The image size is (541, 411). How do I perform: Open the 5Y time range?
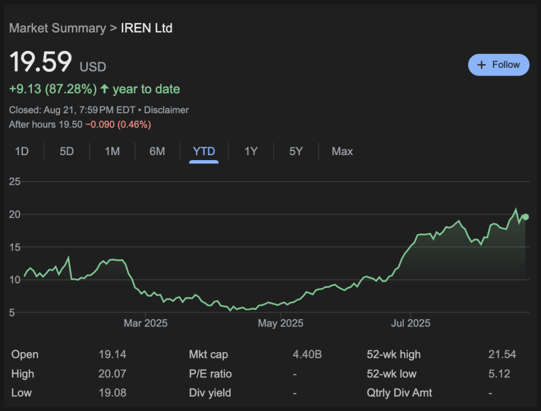(296, 151)
